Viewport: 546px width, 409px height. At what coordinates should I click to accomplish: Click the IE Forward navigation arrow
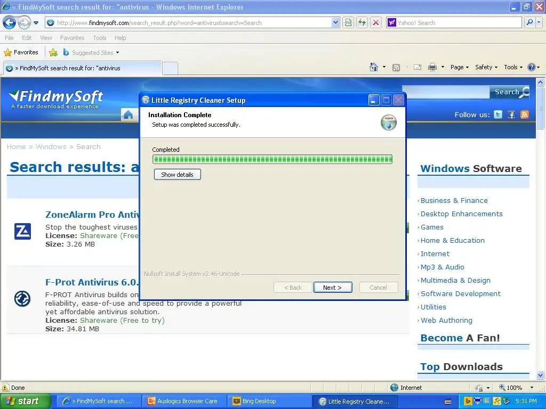(24, 22)
